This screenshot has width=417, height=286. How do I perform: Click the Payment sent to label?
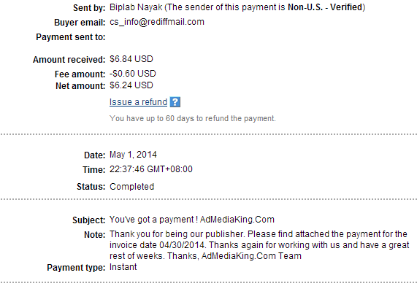(71, 37)
